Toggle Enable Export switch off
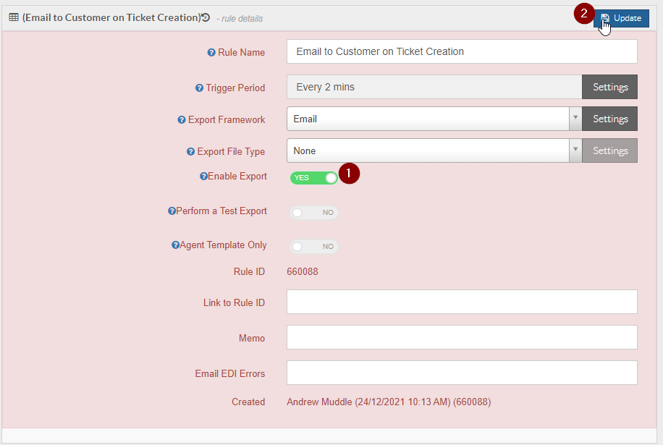 pyautogui.click(x=313, y=178)
